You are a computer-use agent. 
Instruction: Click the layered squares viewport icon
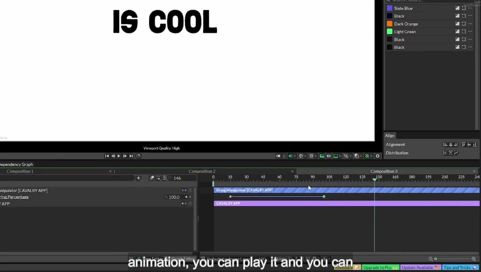(357, 156)
